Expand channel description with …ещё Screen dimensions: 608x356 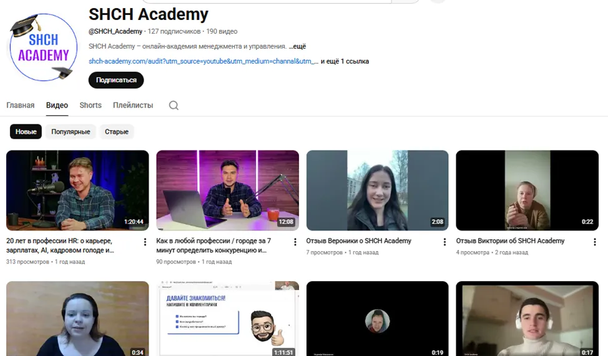pyautogui.click(x=297, y=46)
